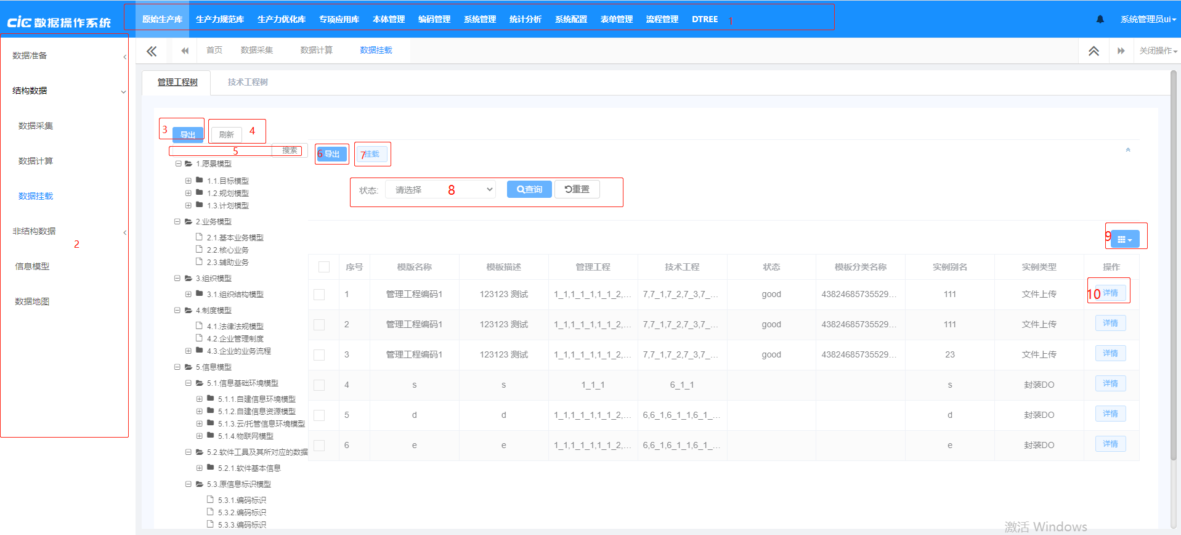Click the notification bell icon

[x=1100, y=19]
